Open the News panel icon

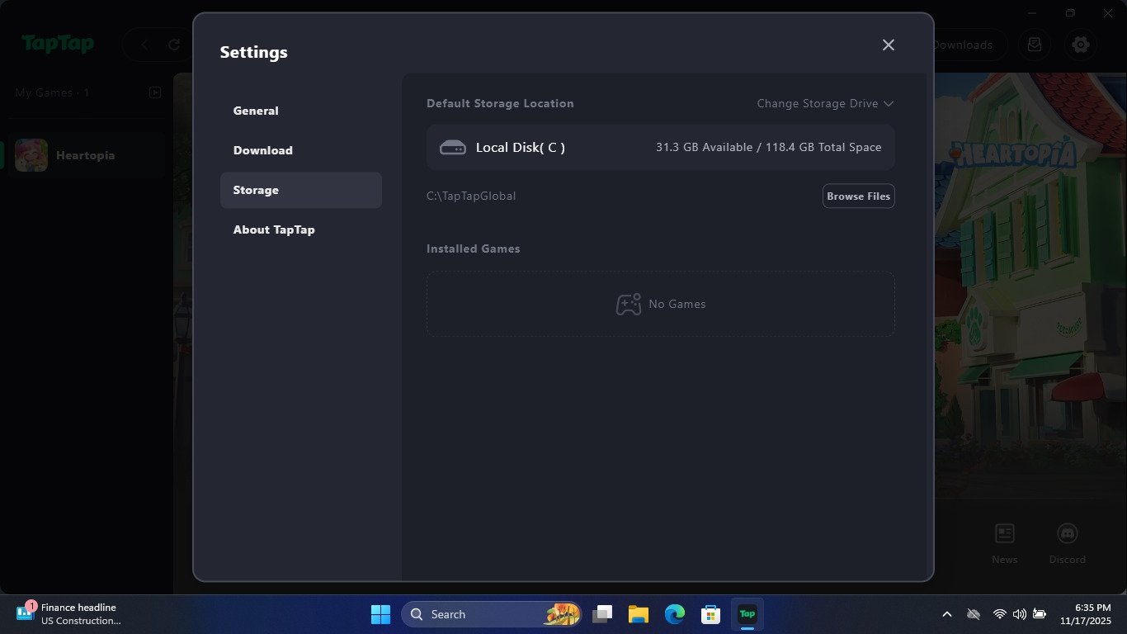point(1004,534)
